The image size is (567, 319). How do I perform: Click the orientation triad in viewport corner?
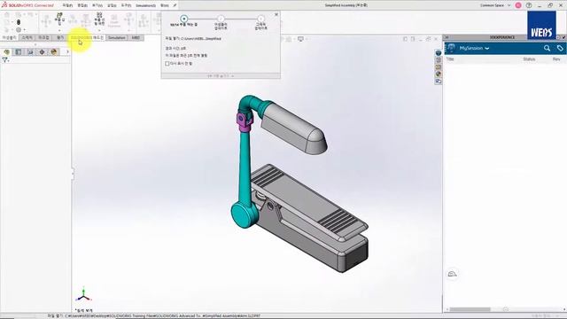(x=83, y=295)
